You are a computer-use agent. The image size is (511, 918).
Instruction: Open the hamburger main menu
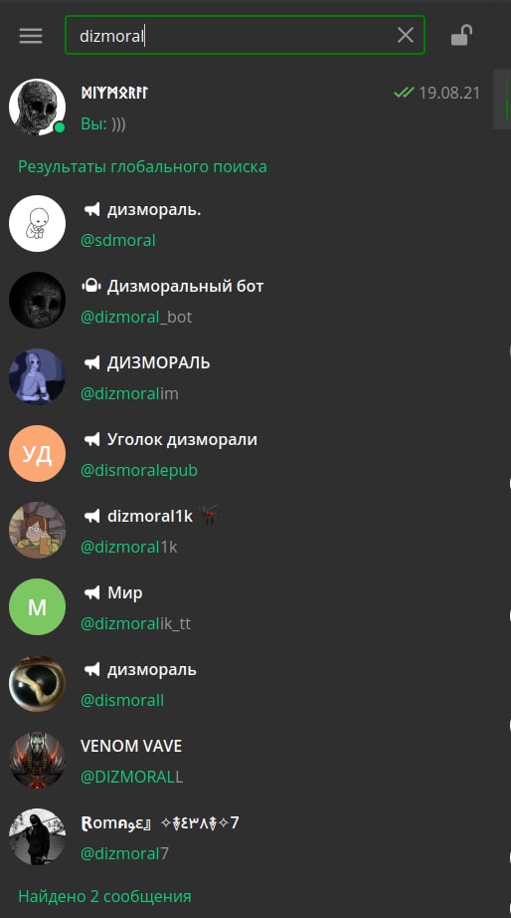click(31, 36)
